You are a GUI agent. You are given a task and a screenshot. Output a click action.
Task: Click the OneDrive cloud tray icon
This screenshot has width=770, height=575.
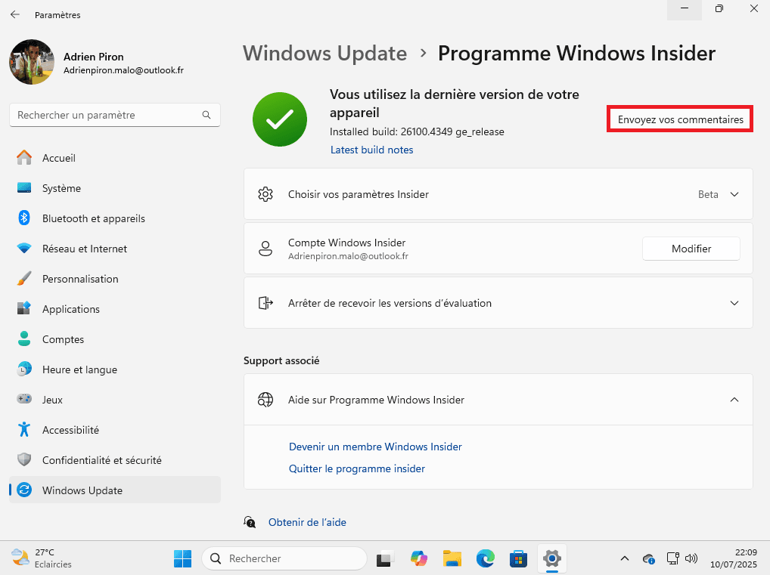pos(649,558)
